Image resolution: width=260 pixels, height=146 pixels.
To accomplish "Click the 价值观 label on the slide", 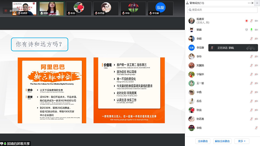I will 107,65.
